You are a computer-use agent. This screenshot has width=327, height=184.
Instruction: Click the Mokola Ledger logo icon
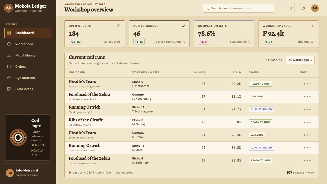8,8
